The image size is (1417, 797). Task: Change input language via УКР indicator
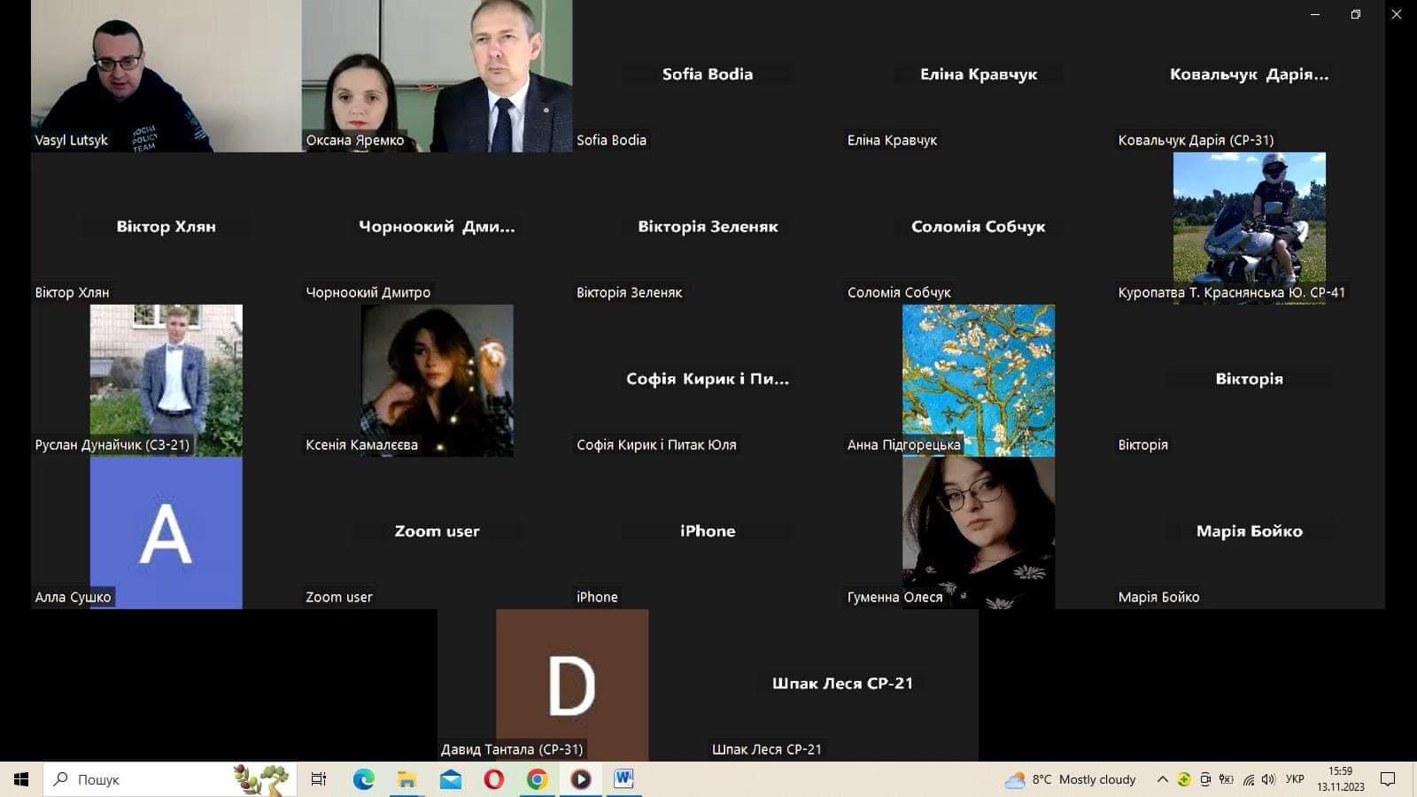[1295, 779]
